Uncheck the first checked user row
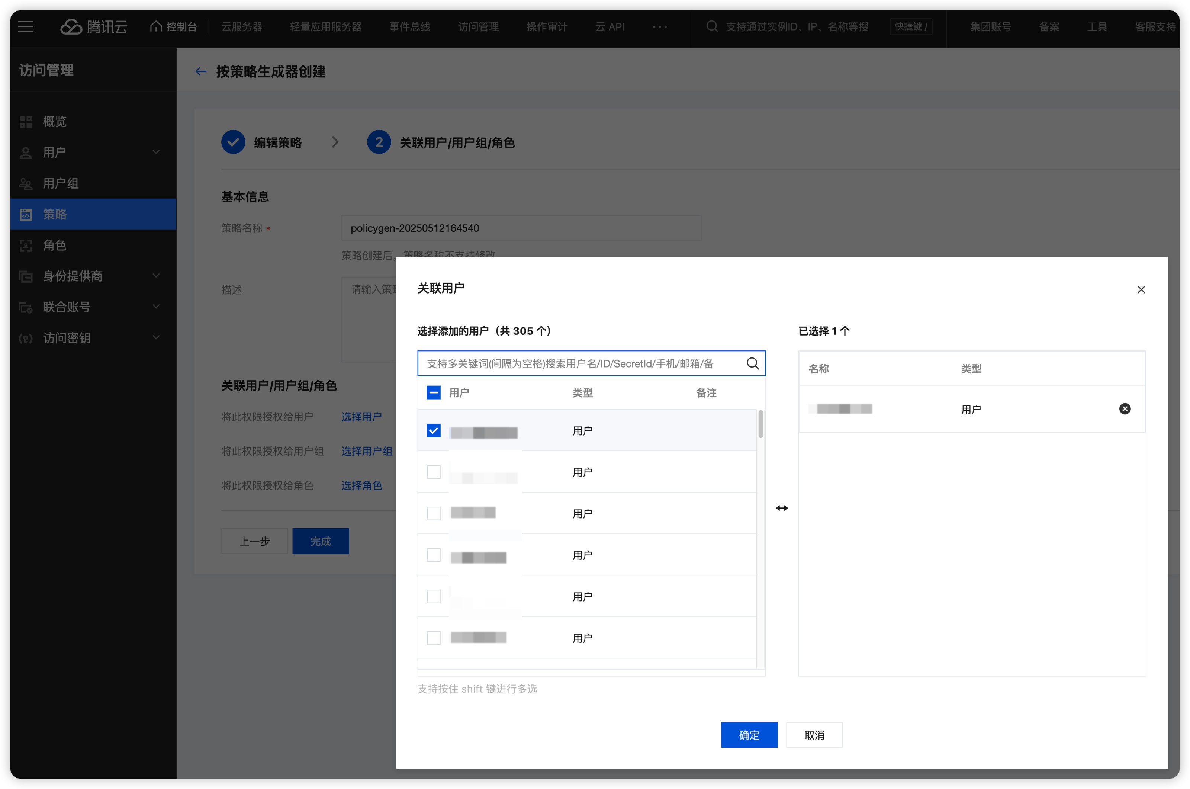The height and width of the screenshot is (789, 1190). 434,431
